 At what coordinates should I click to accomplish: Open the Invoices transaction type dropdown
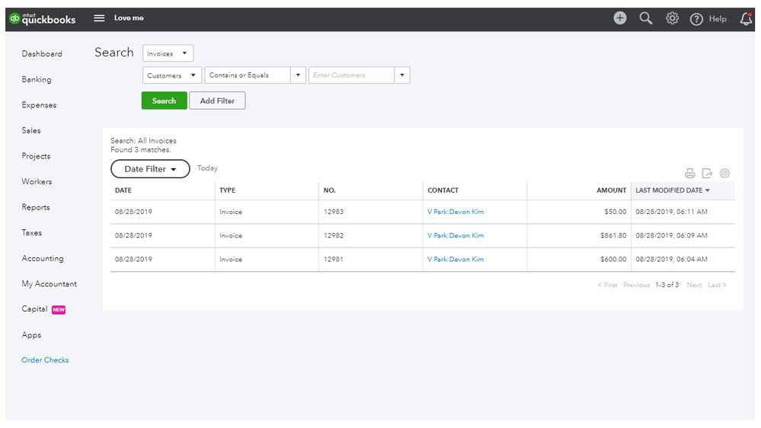coord(168,53)
